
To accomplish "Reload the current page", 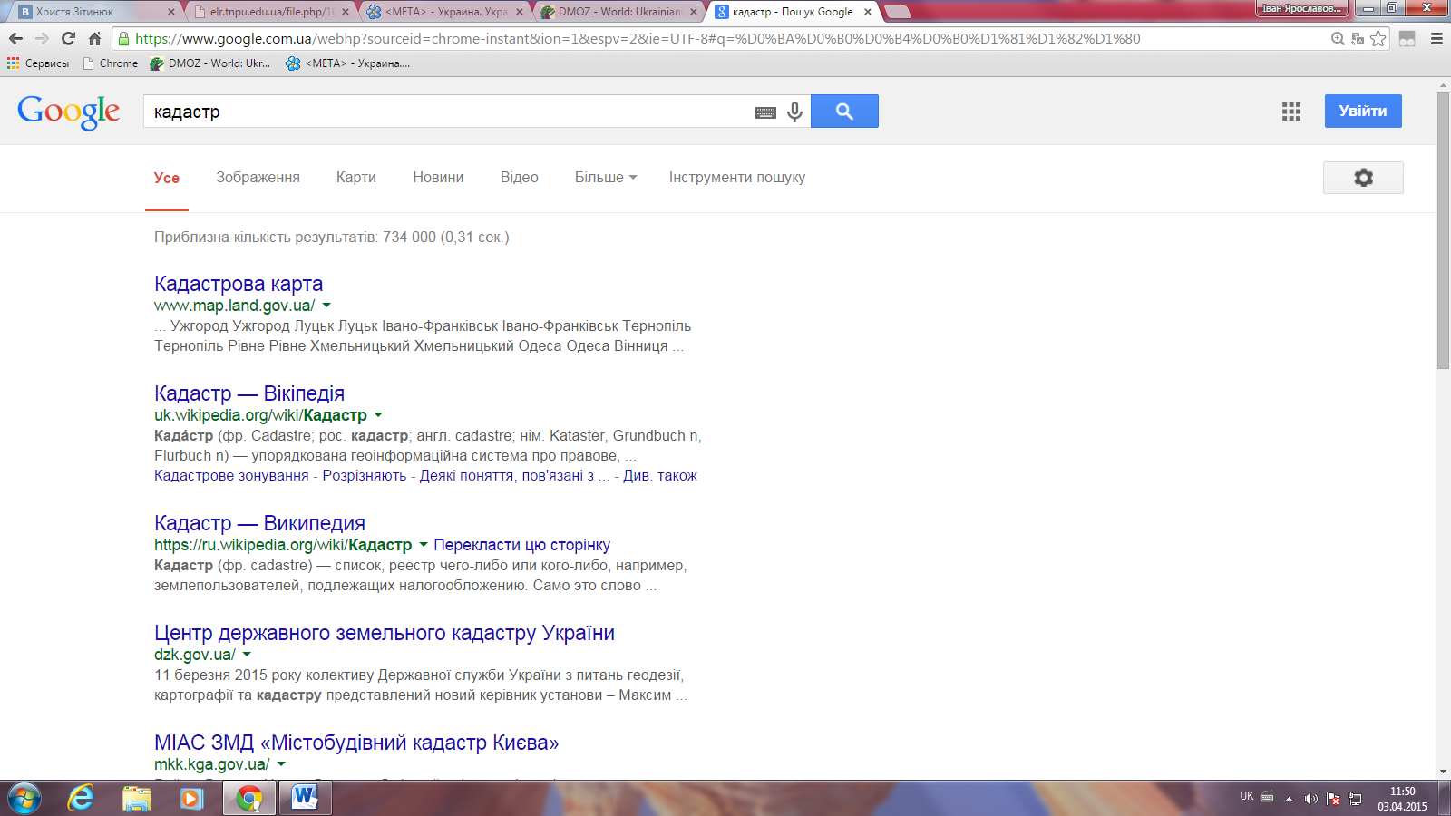I will coord(68,38).
